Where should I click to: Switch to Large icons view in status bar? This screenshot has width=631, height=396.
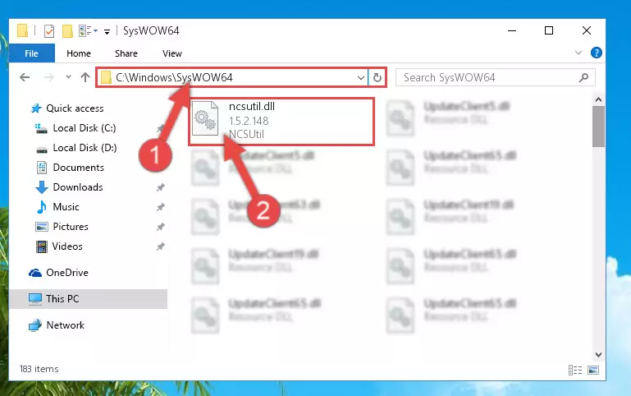click(593, 370)
